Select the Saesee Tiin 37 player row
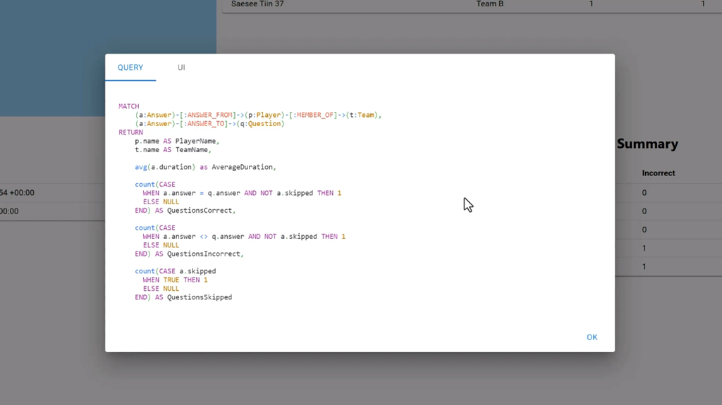 [x=257, y=4]
